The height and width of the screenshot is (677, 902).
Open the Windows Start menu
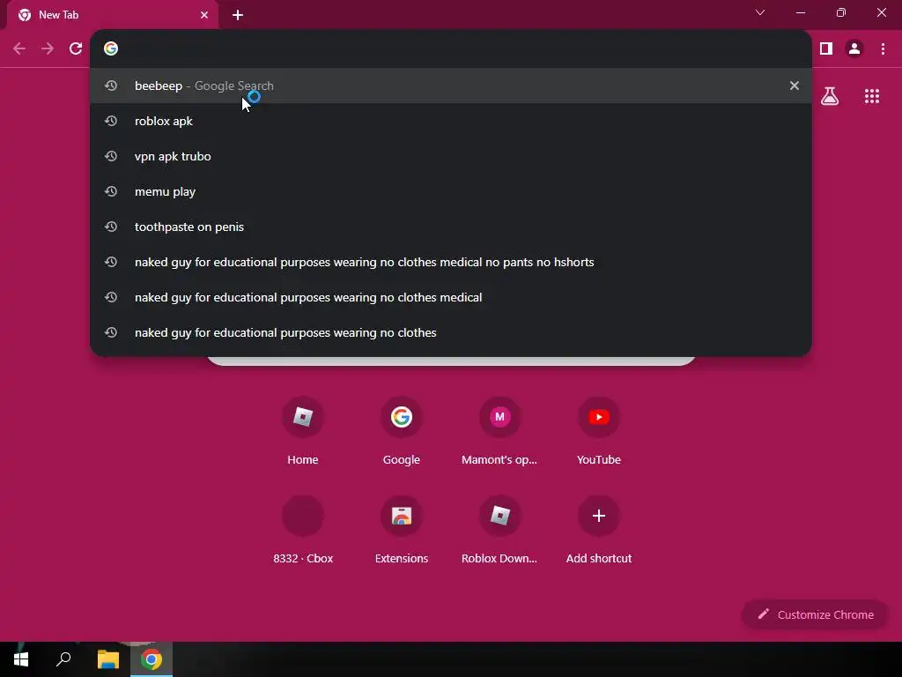pos(21,659)
